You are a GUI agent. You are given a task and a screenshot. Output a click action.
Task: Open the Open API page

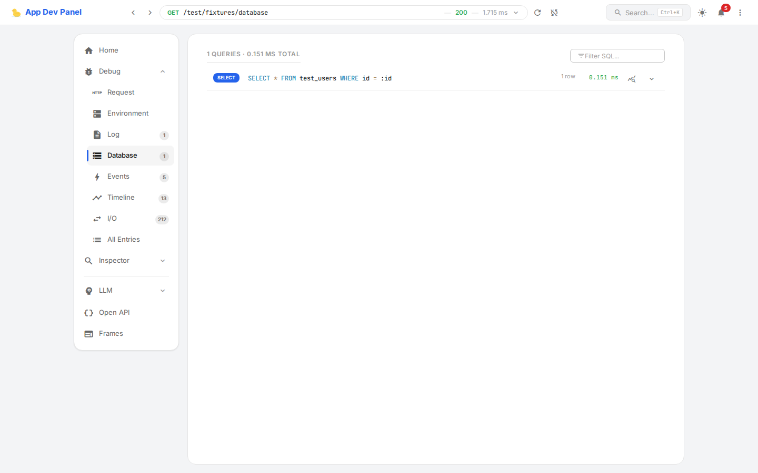coord(114,313)
